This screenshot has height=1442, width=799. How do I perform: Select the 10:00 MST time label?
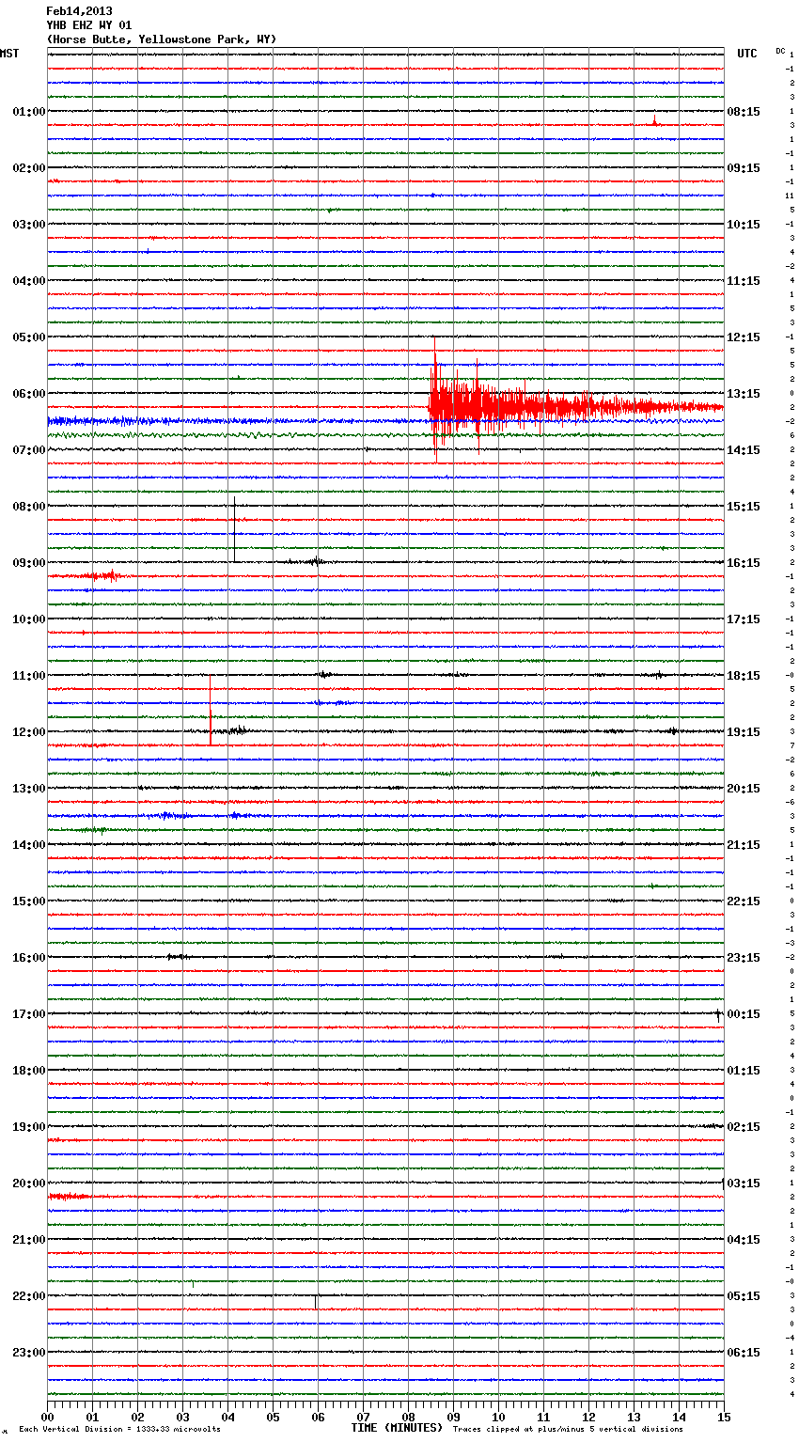[28, 619]
